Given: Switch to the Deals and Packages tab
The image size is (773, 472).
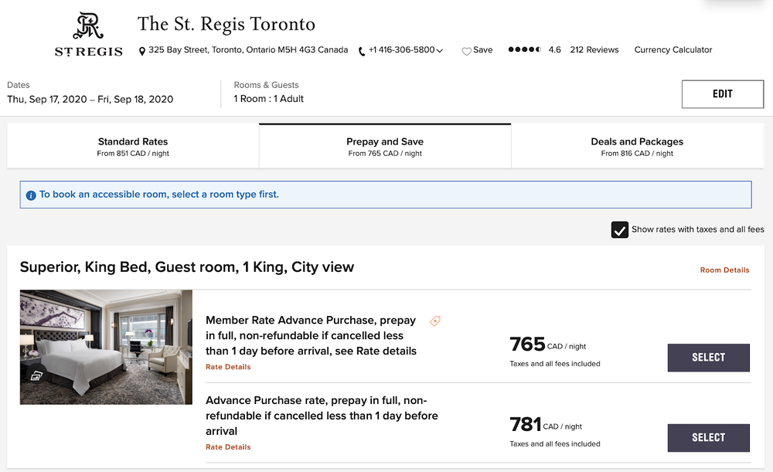Looking at the screenshot, I should tap(637, 147).
